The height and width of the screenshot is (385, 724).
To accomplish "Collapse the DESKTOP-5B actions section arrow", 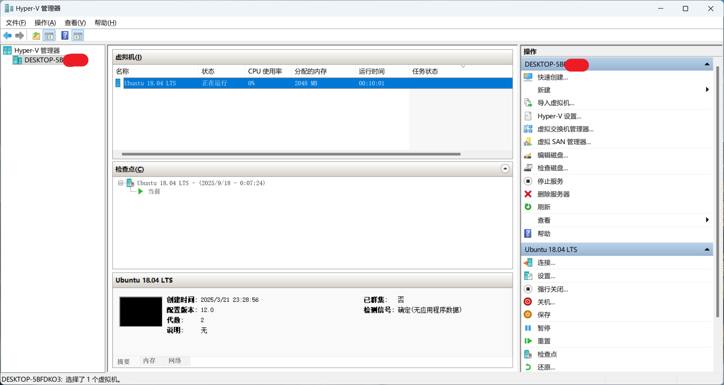I will 707,64.
